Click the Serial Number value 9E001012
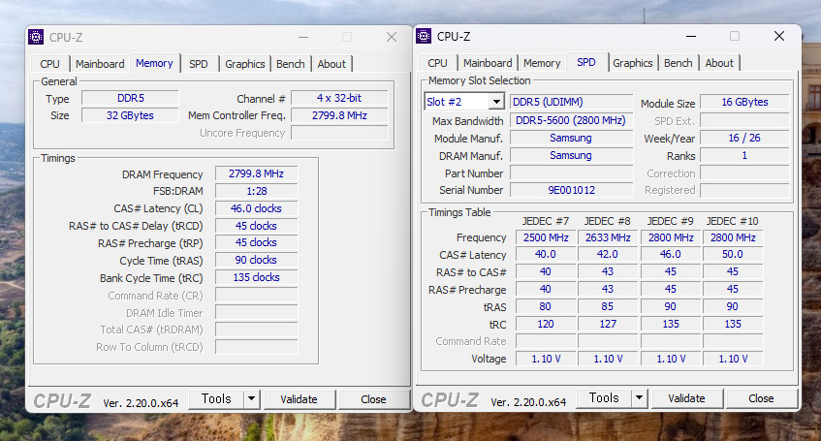This screenshot has width=821, height=441. click(571, 190)
